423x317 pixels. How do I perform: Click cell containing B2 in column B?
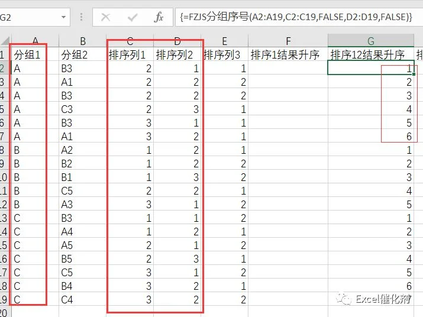[x=83, y=163]
